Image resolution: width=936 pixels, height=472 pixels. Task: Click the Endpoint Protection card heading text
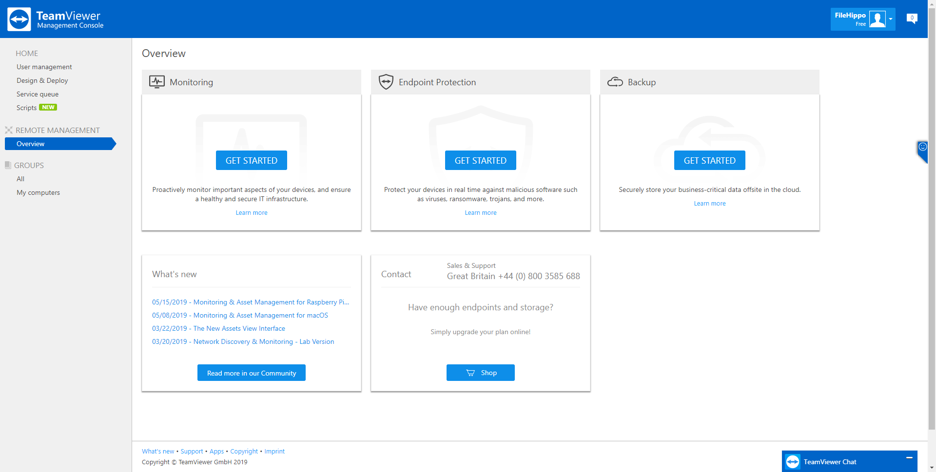pos(437,82)
